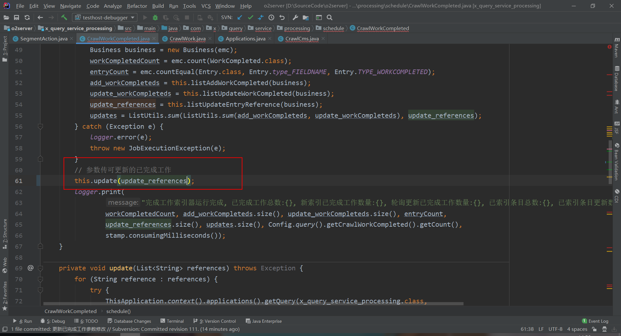Click the Synchronize refresh icon
The image size is (621, 336).
click(27, 17)
